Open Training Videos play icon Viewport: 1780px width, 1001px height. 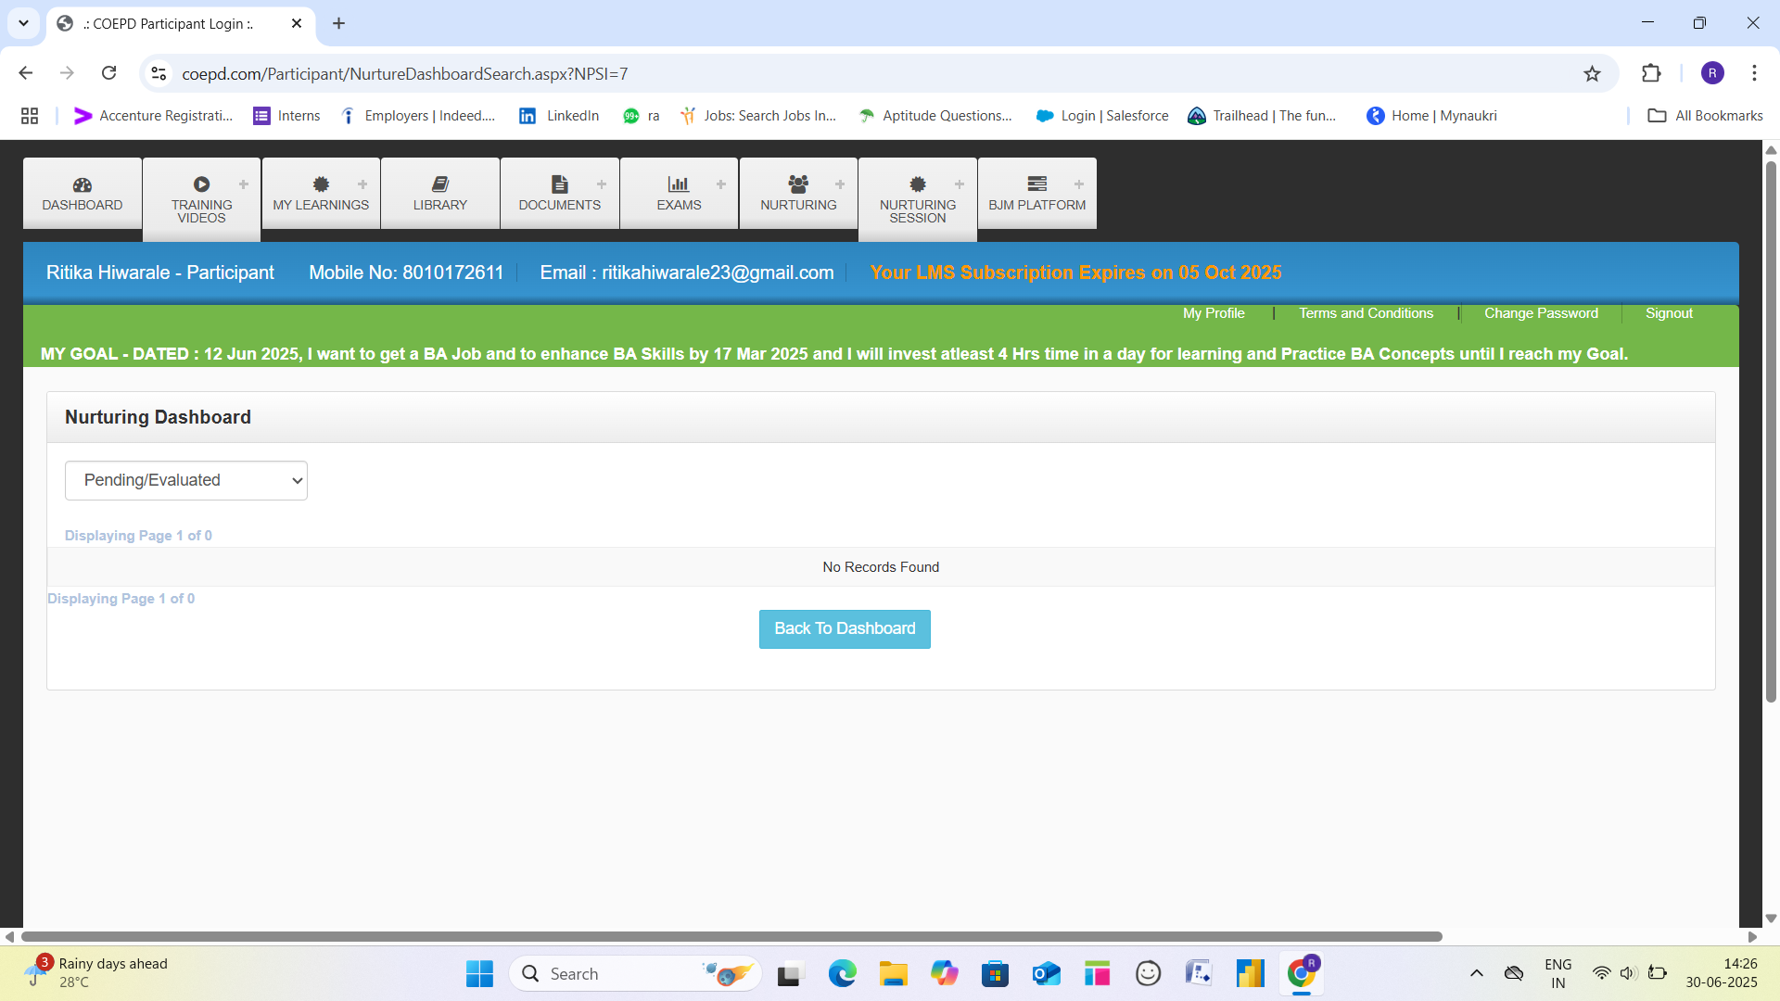(x=201, y=184)
